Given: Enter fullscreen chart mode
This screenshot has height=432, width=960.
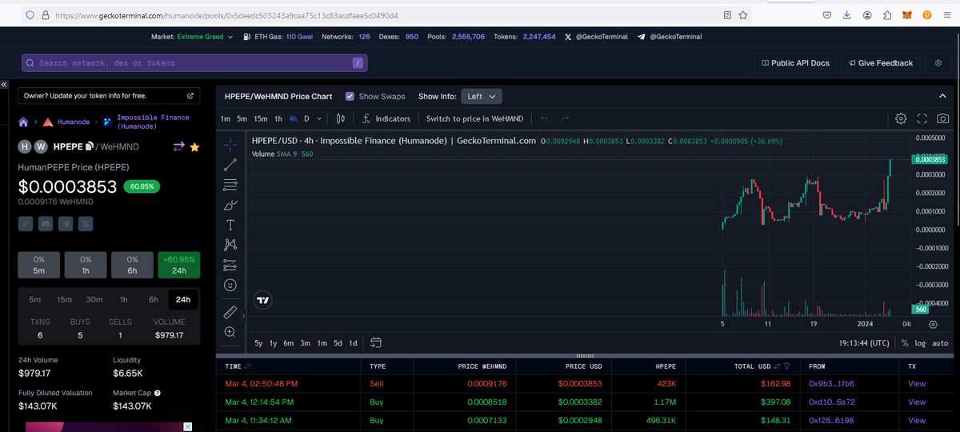Looking at the screenshot, I should pos(922,118).
